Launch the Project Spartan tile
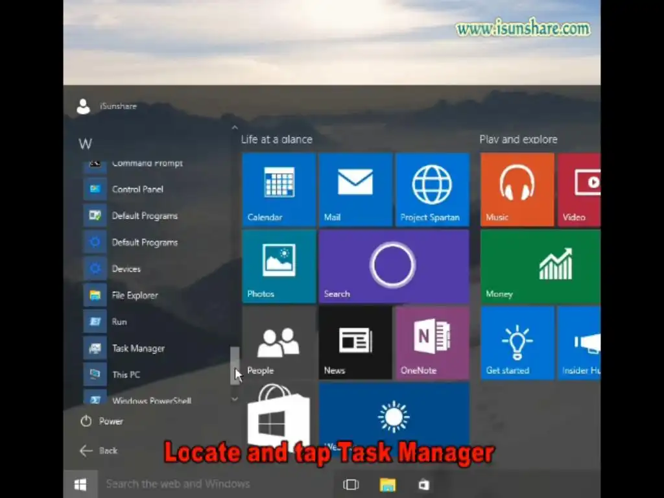This screenshot has height=498, width=664. [433, 190]
